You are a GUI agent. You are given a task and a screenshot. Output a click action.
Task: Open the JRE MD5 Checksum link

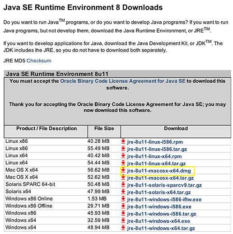coord(39,61)
